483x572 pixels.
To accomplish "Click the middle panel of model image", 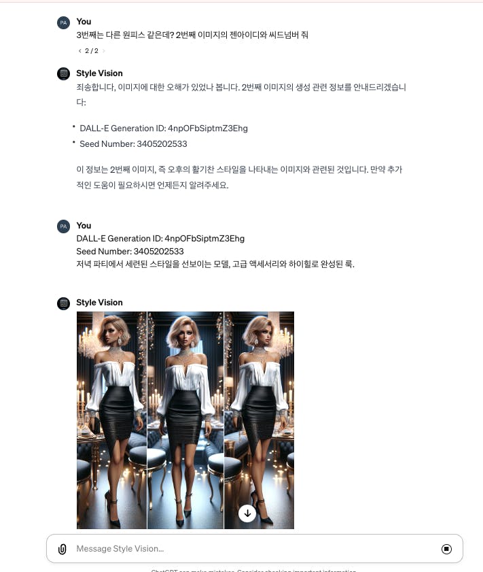I will click(x=185, y=420).
